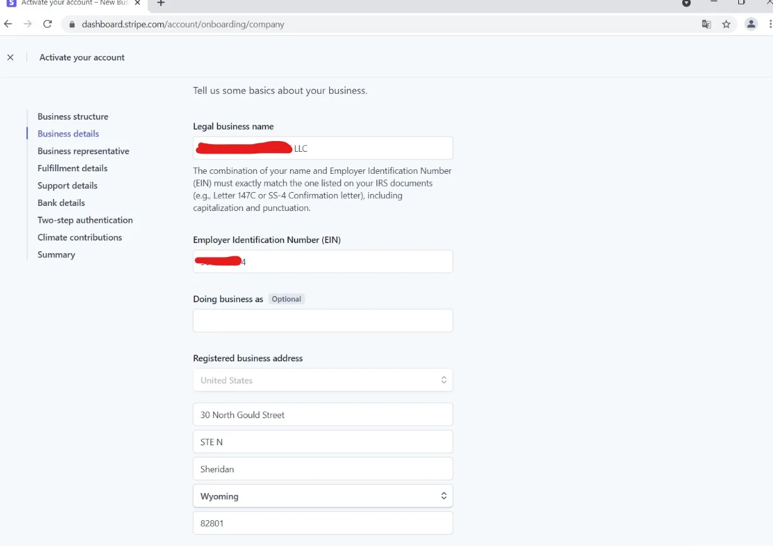Click the ZIP code field with 82801
This screenshot has height=546, width=773.
(x=323, y=523)
